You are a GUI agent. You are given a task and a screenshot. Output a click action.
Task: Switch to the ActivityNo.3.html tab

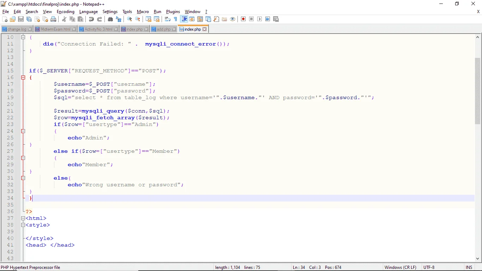coord(98,29)
